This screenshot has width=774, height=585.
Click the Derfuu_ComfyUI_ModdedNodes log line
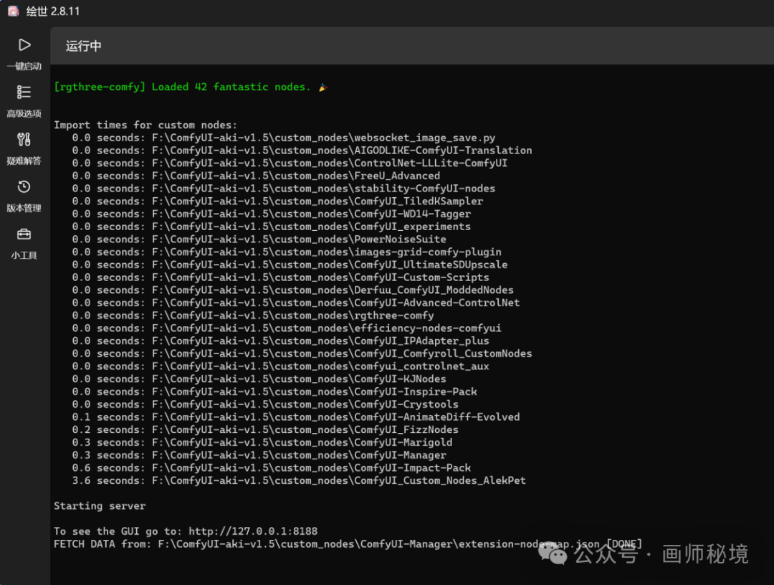click(292, 290)
